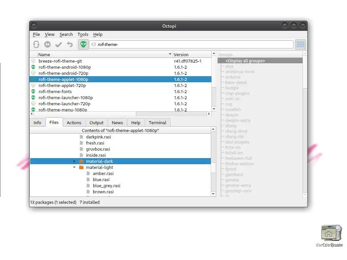Image resolution: width=347 pixels, height=260 pixels.
Task: Click the System upgrade fast-forward icon
Action: [x=47, y=44]
